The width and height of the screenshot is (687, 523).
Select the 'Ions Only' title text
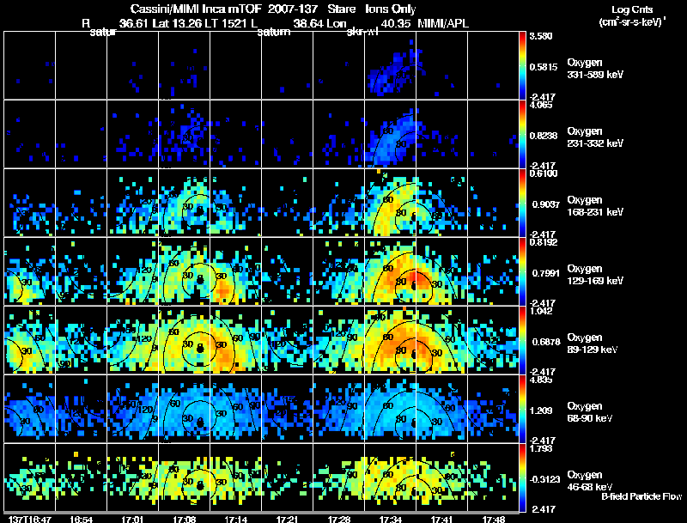(x=391, y=9)
